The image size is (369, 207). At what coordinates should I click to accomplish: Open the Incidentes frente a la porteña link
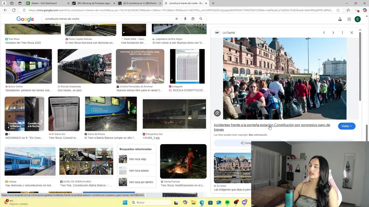[272, 127]
